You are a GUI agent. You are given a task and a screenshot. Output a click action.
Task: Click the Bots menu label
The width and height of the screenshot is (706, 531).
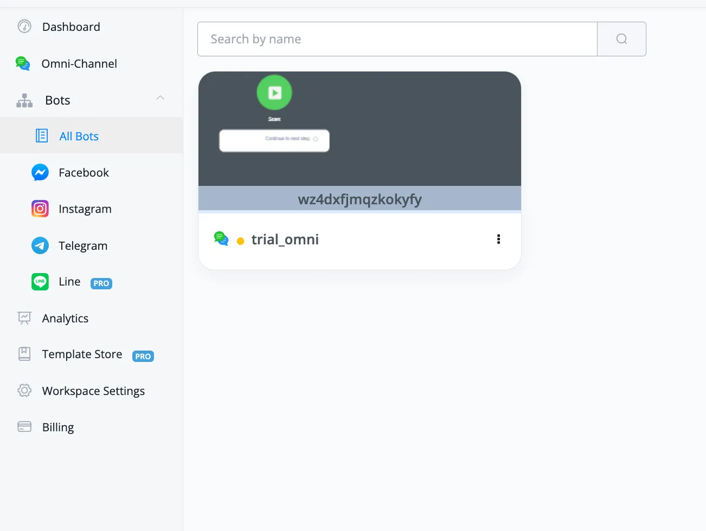[58, 100]
